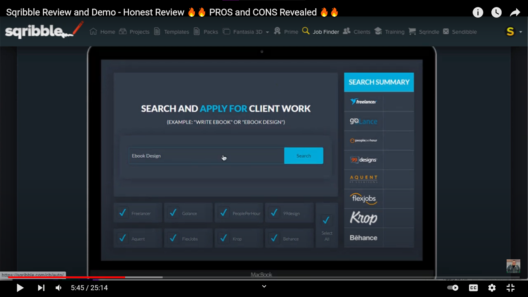Click the Home house icon
The height and width of the screenshot is (297, 528).
[x=93, y=31]
